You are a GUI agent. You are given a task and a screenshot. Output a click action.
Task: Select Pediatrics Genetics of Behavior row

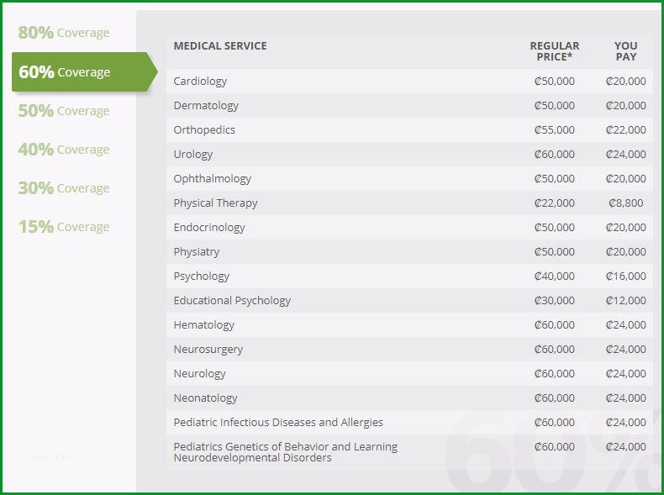[409, 452]
